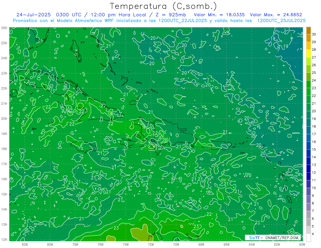Click the '82W' longitude axis label
Viewport: 321px width, 248px height.
[x=25, y=244]
